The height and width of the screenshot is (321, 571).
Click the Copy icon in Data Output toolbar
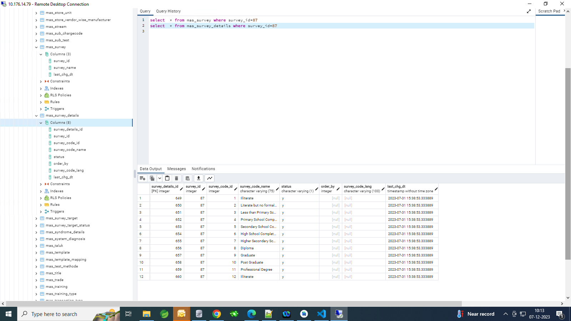[x=152, y=178]
